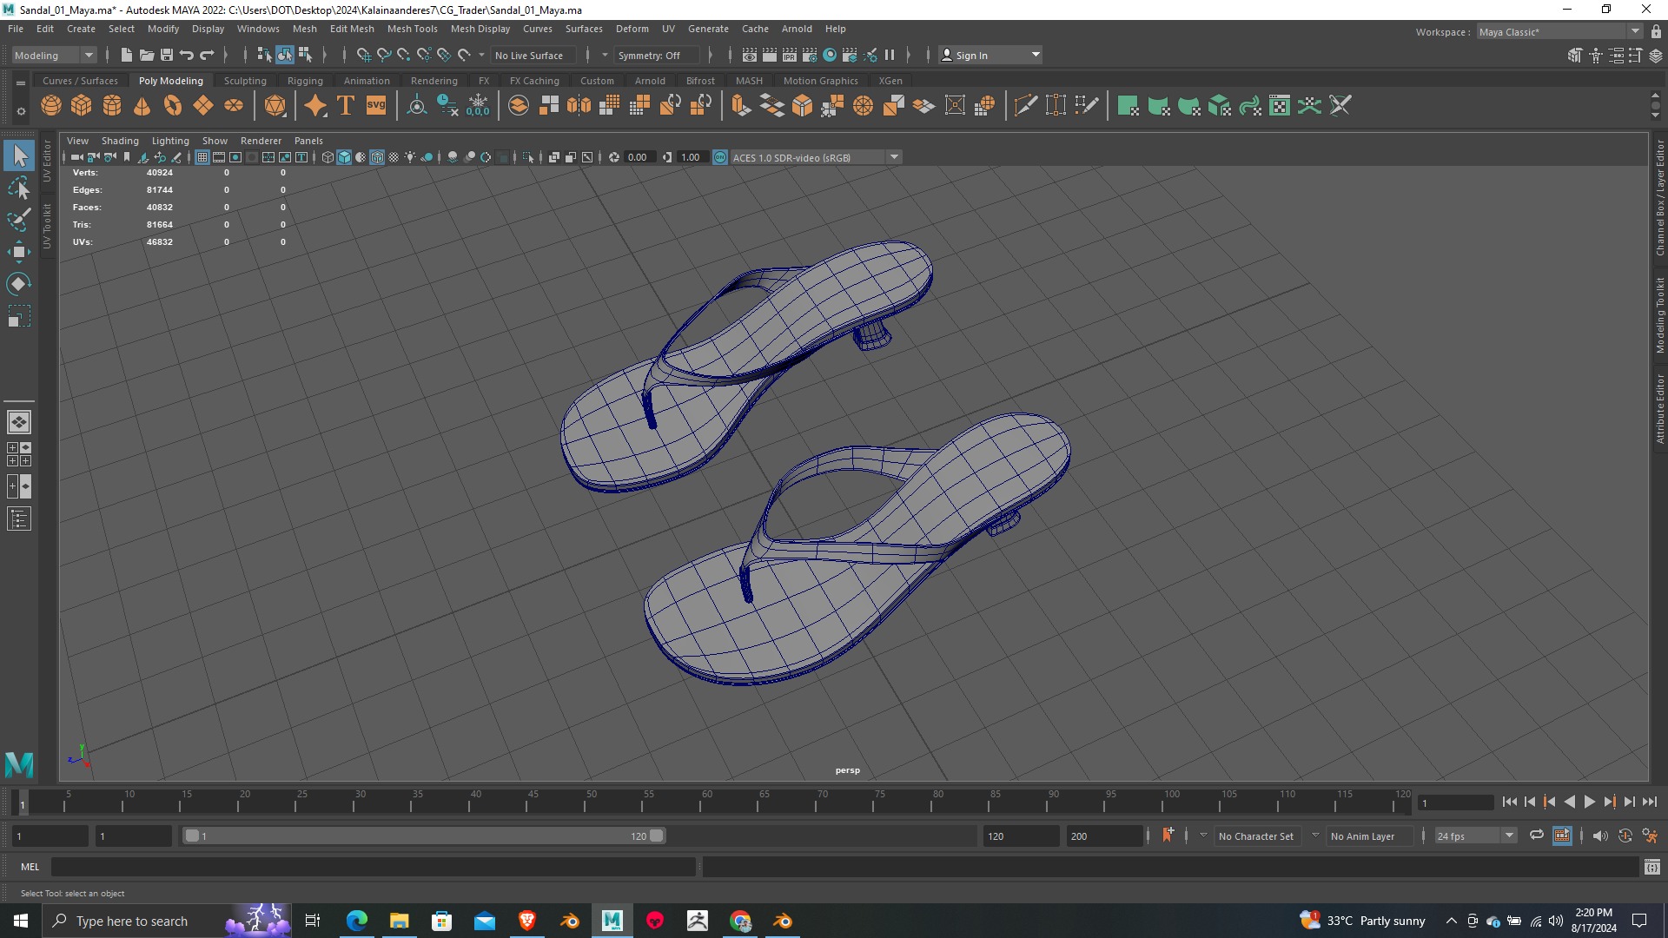Toggle the viewport grid display

[x=202, y=157]
